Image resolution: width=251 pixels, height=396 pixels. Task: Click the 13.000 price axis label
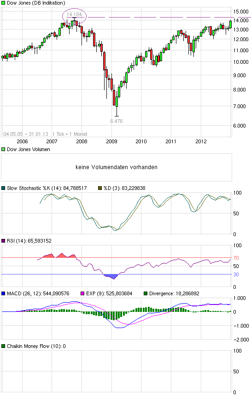tap(241, 30)
